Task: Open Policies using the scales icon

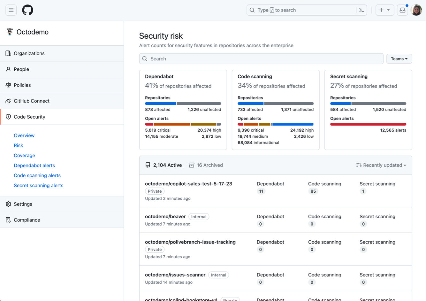Action: point(8,85)
